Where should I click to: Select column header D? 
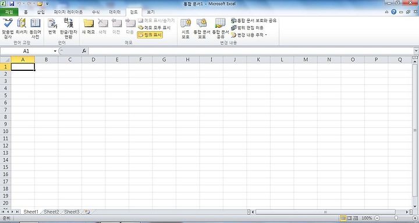[93, 60]
